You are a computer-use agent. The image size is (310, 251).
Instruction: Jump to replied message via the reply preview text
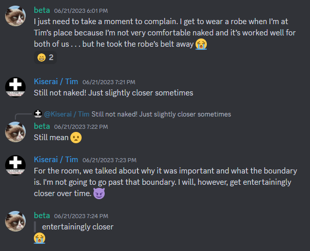coord(161,114)
